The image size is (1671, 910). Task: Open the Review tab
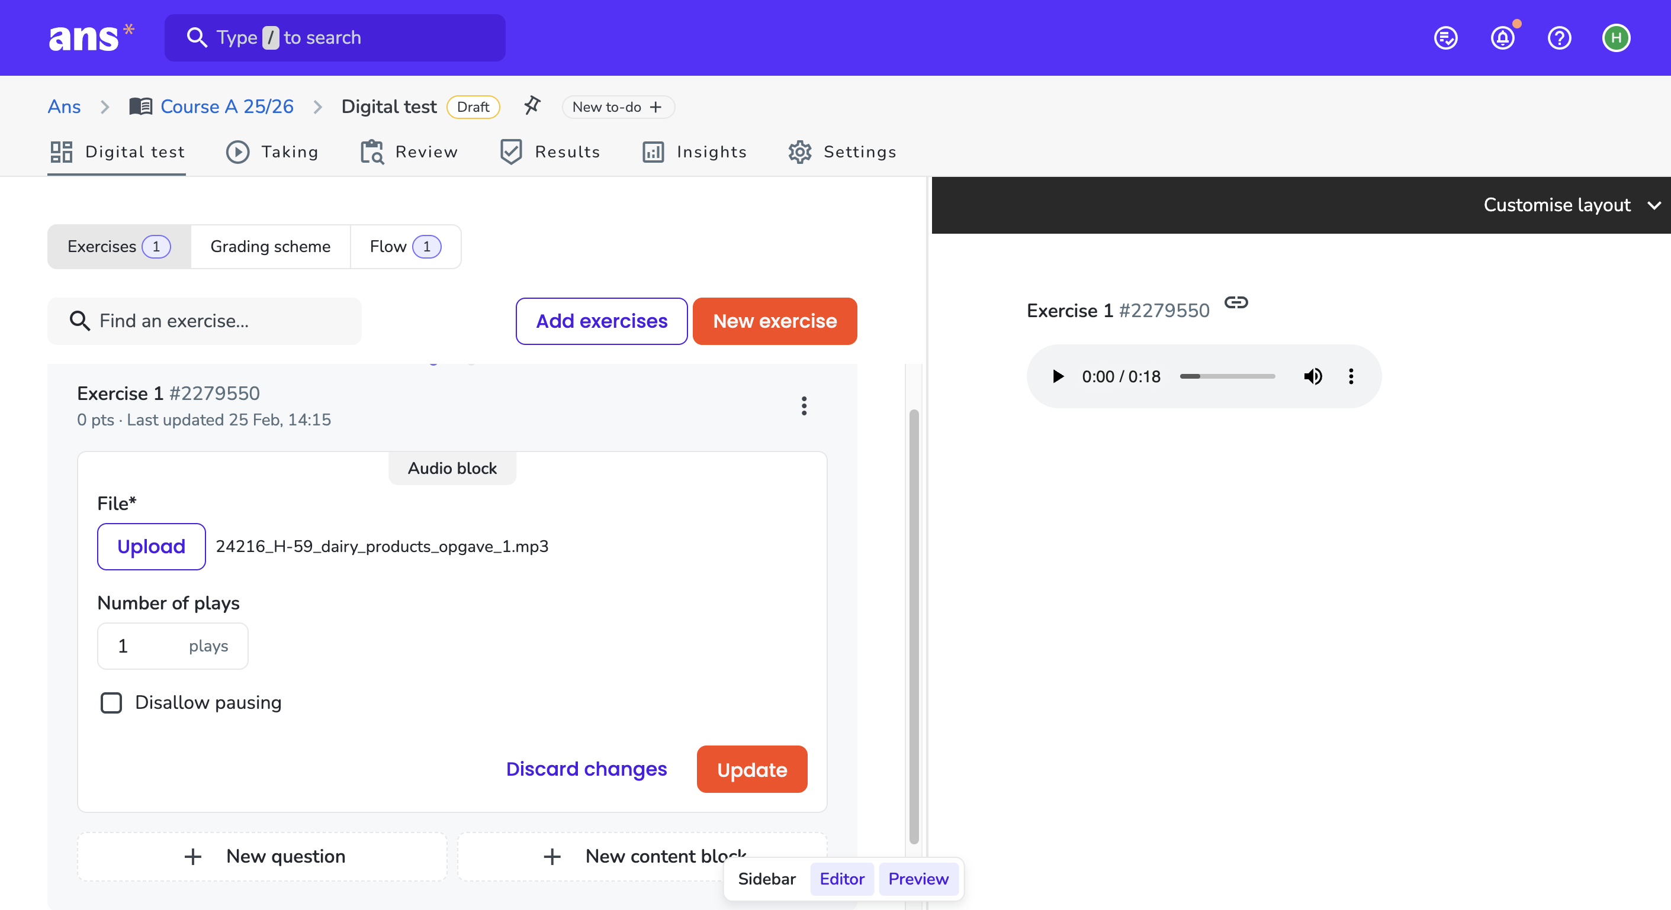(x=409, y=151)
